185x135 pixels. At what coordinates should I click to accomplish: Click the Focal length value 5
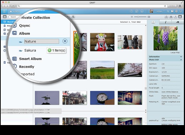pos(162,88)
